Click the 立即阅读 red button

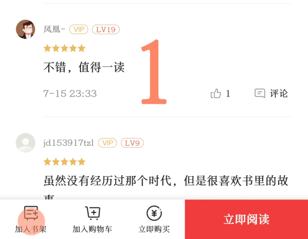coord(246,219)
